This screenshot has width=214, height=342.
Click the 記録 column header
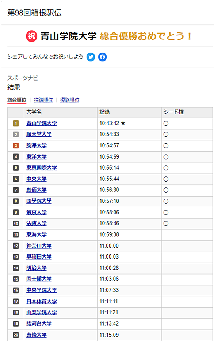click(x=104, y=112)
